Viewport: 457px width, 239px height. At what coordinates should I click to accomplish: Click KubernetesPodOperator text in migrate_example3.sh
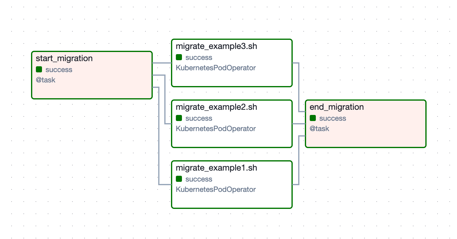coord(216,68)
